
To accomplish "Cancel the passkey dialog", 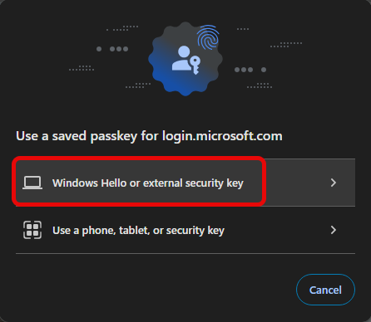I will [325, 290].
